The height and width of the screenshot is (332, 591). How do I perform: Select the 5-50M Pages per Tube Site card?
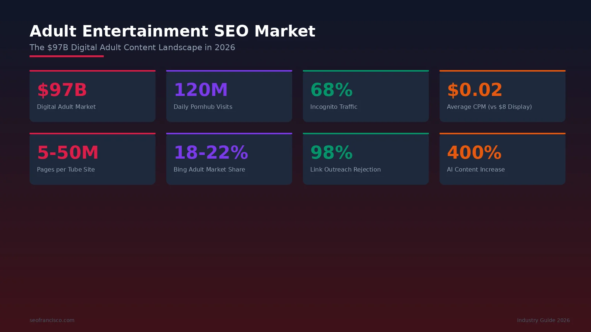pos(92,159)
